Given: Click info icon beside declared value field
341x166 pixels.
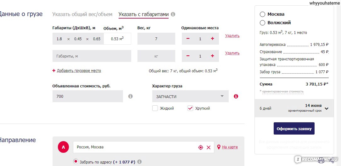Looking at the screenshot, I should 131,96.
